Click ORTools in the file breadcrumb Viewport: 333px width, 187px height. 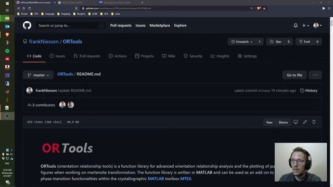pos(65,74)
